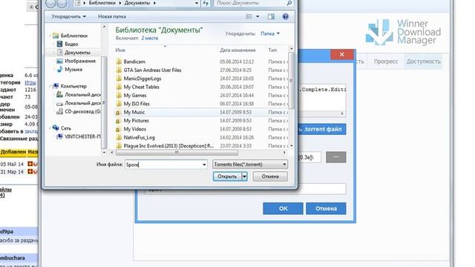
Task: Click Библиотеки in address breadcrumb
Action: coord(102,3)
